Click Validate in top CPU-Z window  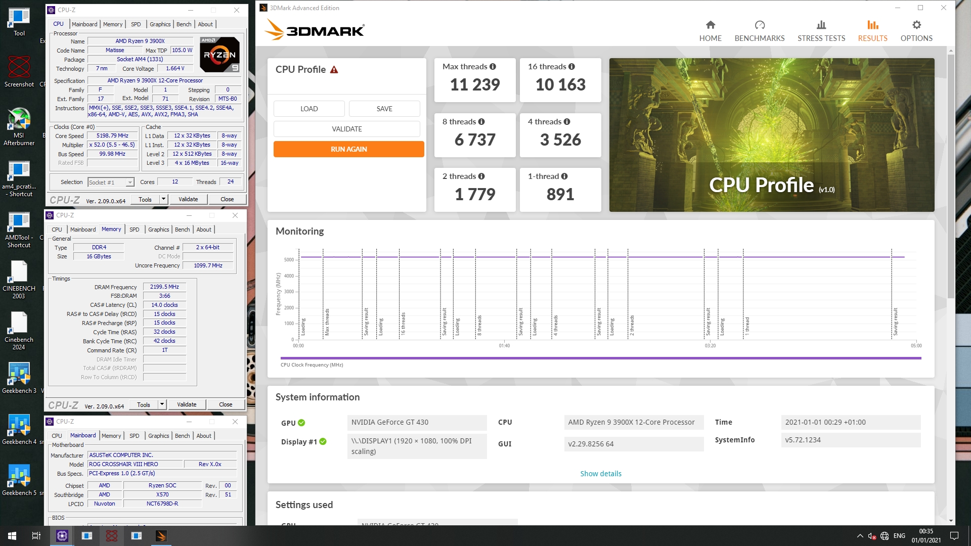(x=188, y=199)
